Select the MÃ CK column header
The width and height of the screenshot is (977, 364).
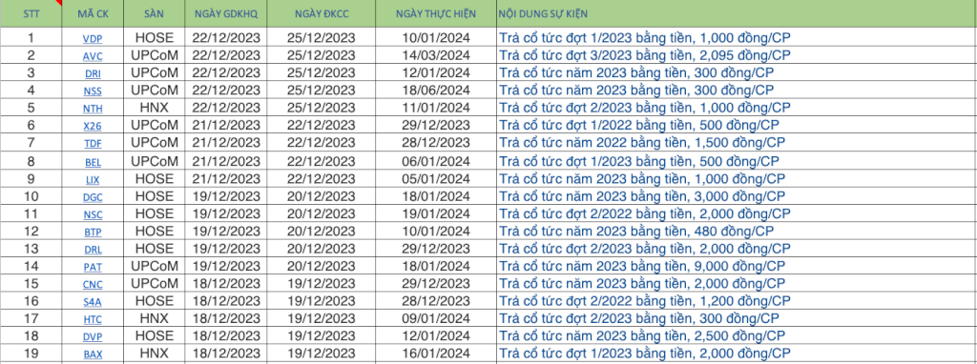coord(93,13)
